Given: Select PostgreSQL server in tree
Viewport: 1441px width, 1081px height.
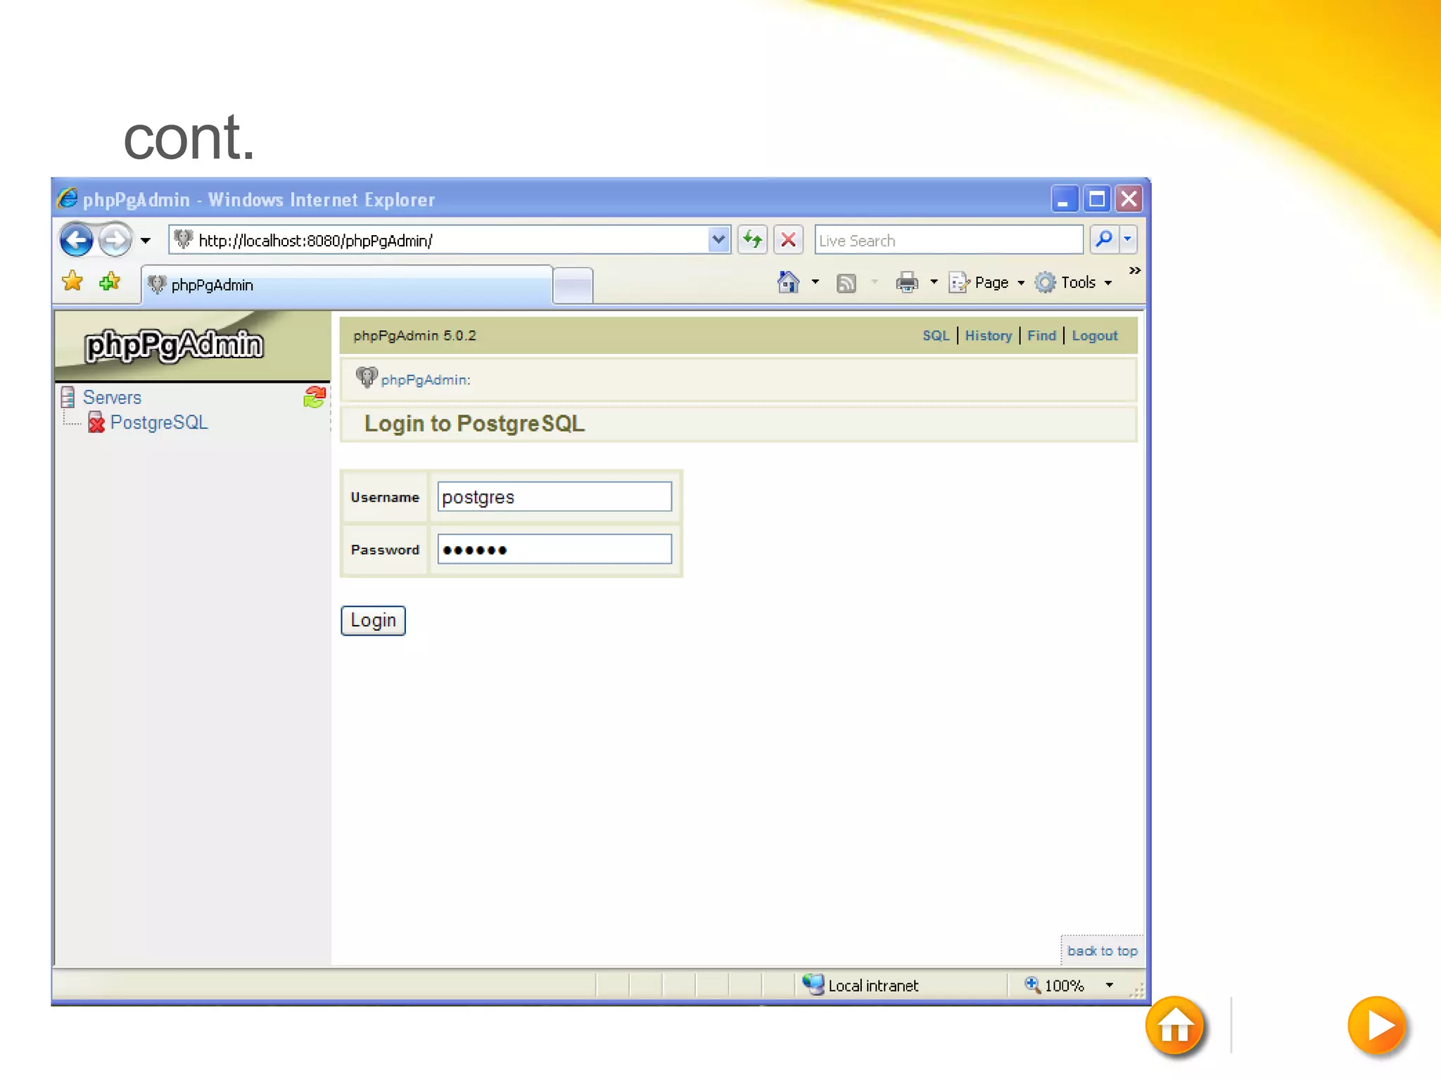Looking at the screenshot, I should click(x=159, y=422).
